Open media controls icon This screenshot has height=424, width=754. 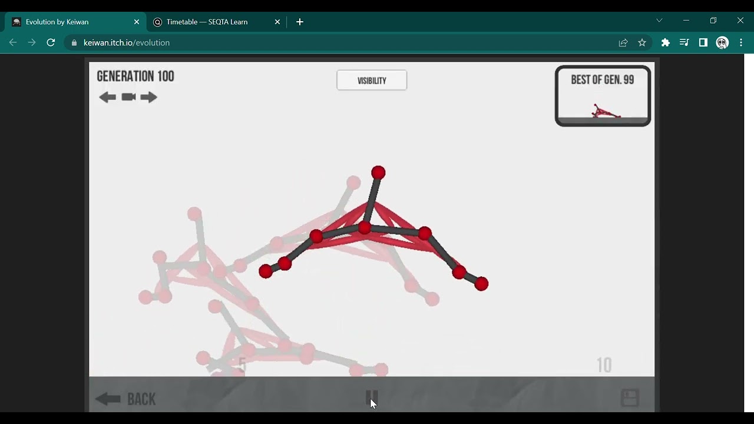click(684, 42)
